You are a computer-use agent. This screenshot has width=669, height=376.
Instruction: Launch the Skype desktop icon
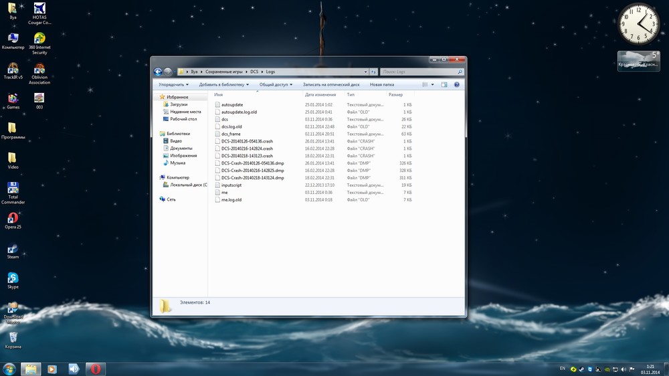click(13, 278)
